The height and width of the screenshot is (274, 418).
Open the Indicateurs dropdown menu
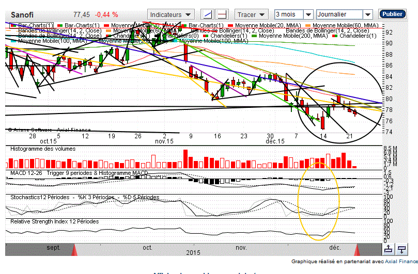171,14
